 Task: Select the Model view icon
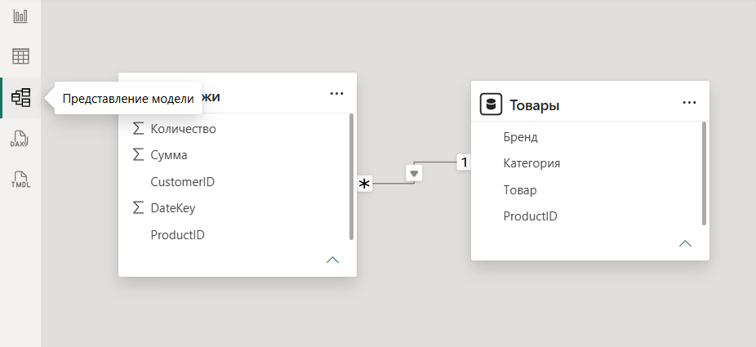(20, 98)
